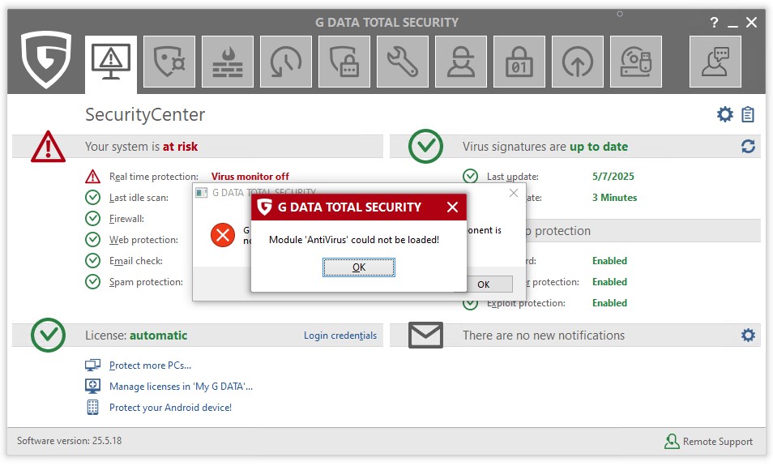Image resolution: width=773 pixels, height=466 pixels.
Task: Open SecurityCenter settings gear
Action: (x=724, y=114)
